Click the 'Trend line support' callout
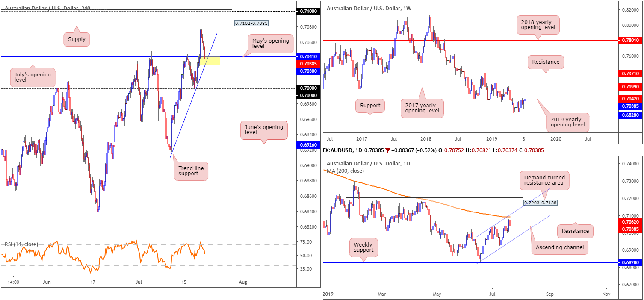644x300 pixels. [x=191, y=171]
